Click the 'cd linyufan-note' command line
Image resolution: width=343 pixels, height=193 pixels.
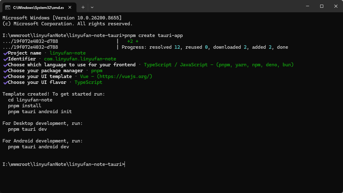(30, 100)
